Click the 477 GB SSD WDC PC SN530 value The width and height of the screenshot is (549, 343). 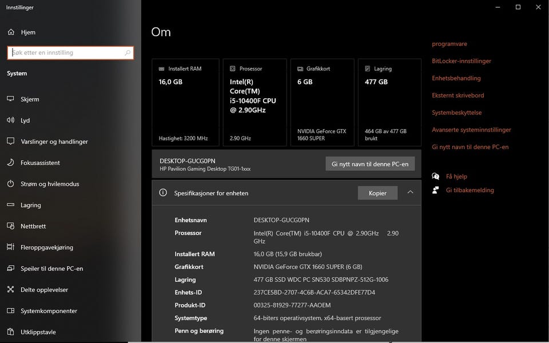(321, 280)
